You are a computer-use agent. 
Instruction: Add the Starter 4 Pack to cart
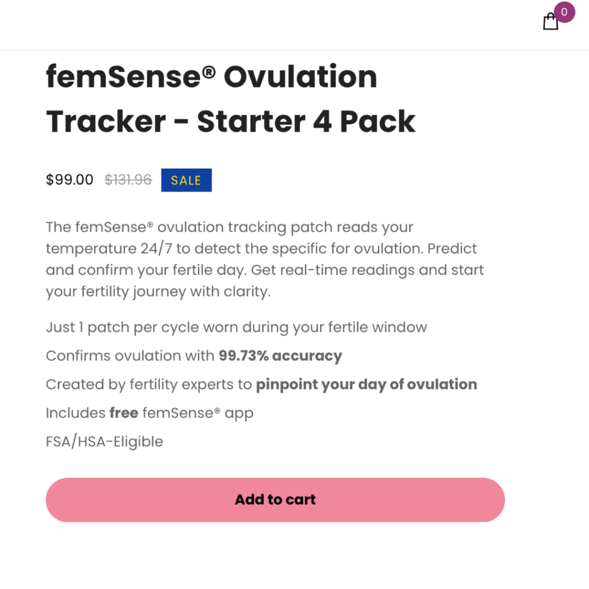coord(275,500)
